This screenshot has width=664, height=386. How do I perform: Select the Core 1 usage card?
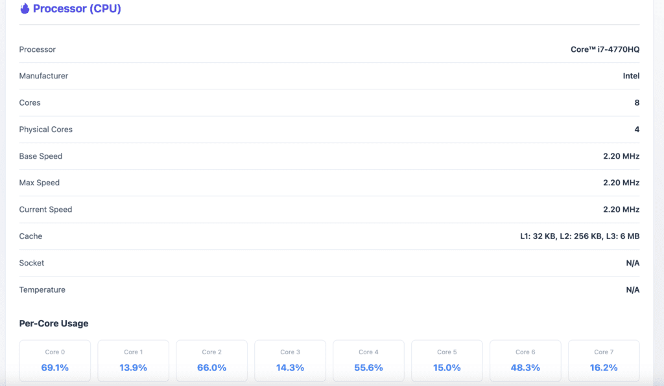pos(133,361)
